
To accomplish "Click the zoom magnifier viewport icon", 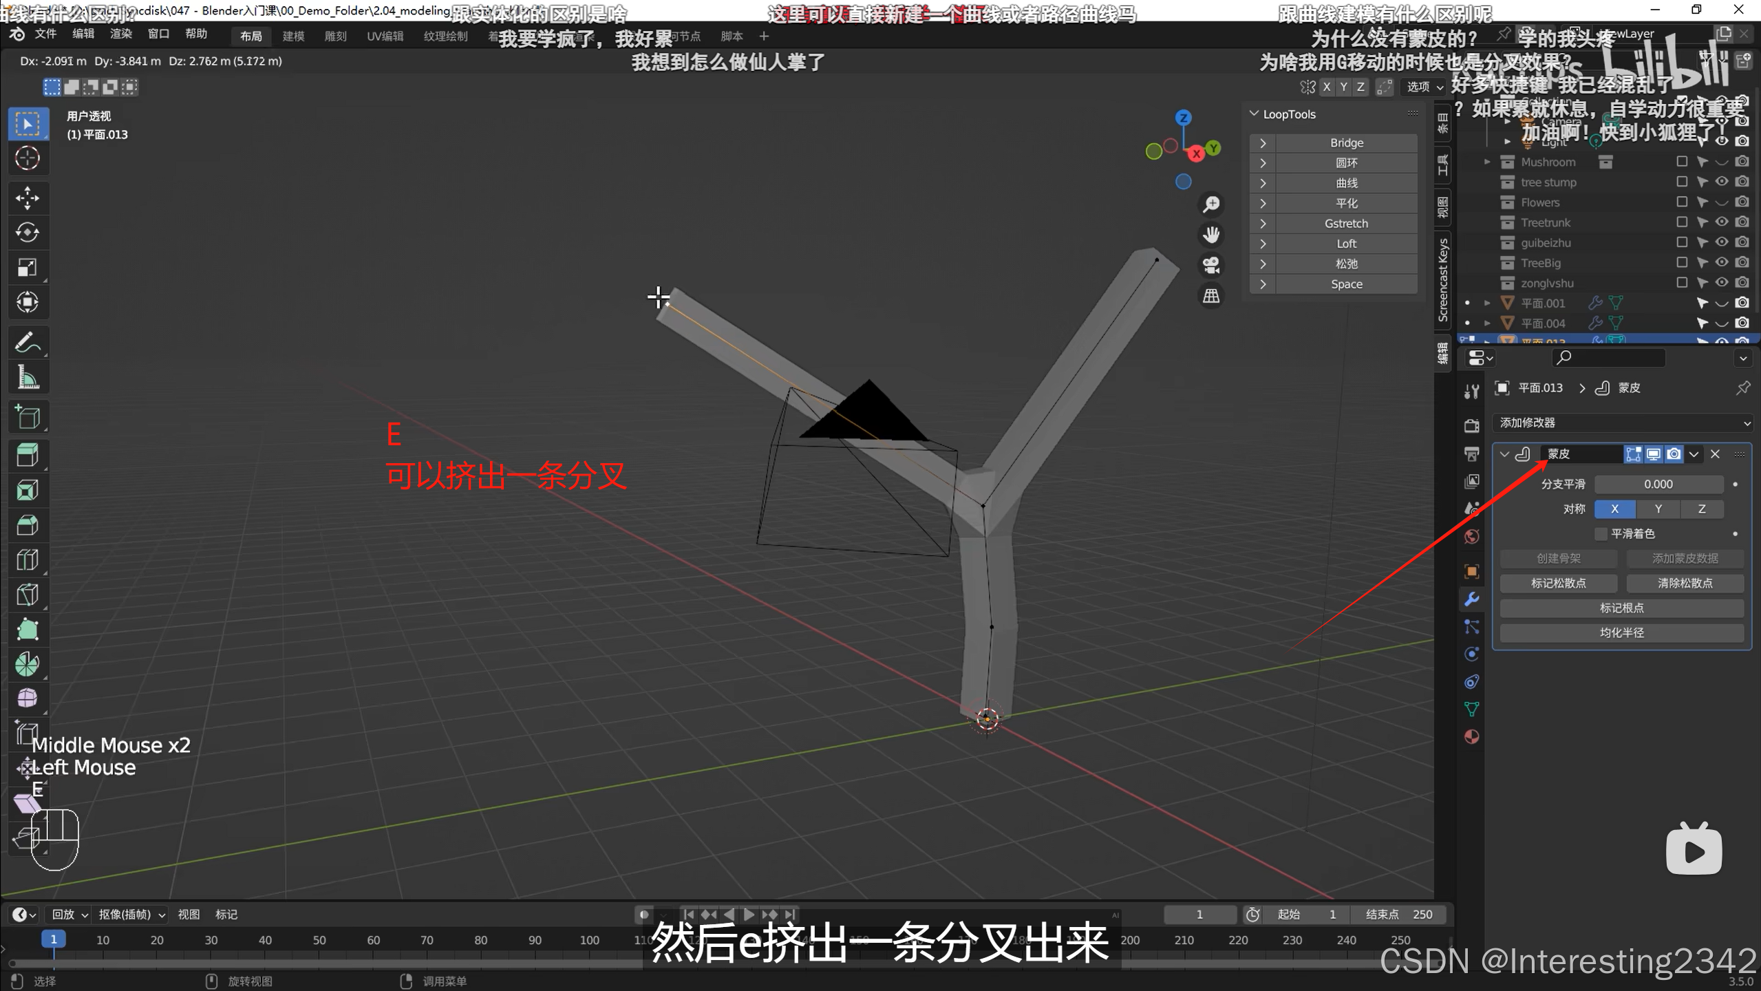I will [1211, 204].
